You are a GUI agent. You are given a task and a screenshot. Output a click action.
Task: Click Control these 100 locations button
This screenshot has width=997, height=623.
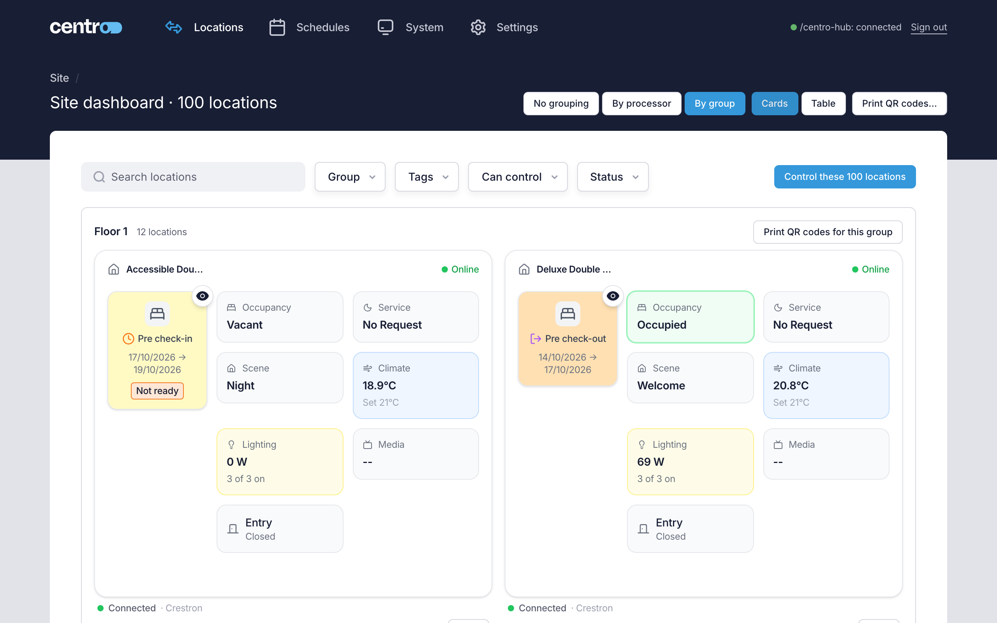coord(845,177)
